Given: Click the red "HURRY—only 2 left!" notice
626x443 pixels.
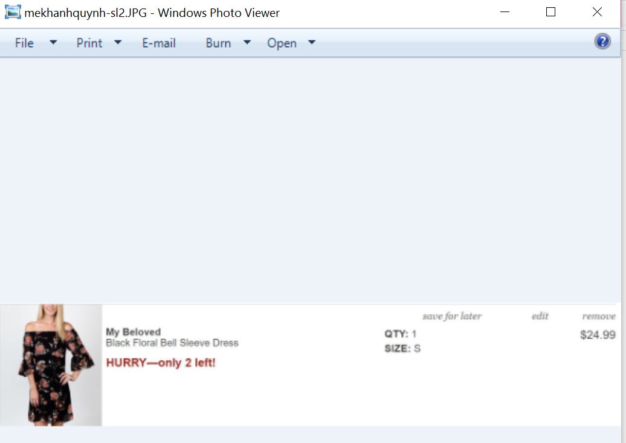Looking at the screenshot, I should click(x=161, y=363).
